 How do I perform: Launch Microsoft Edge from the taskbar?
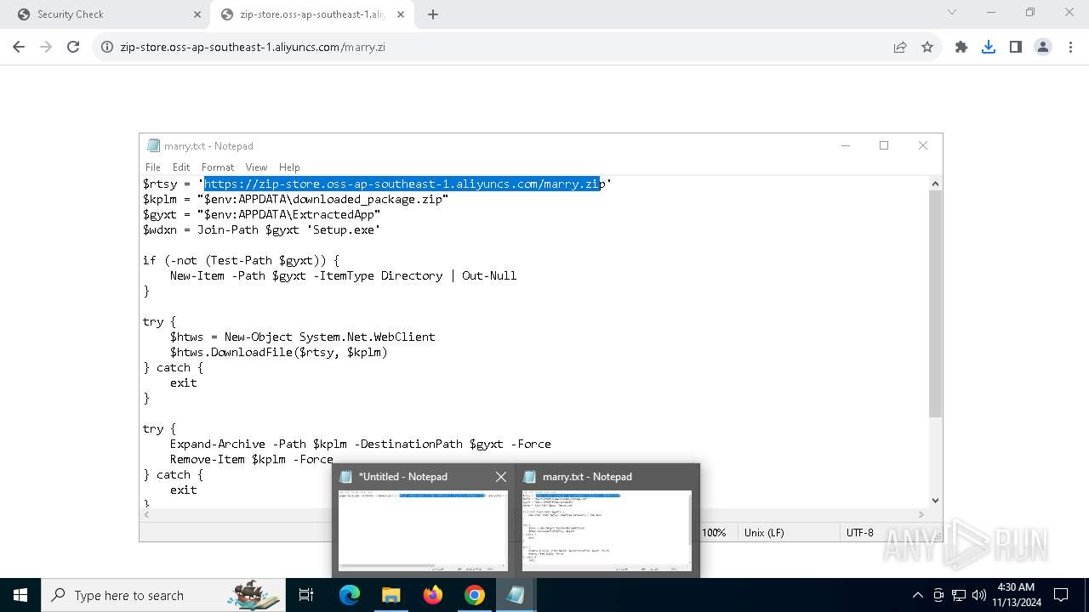pyautogui.click(x=350, y=595)
